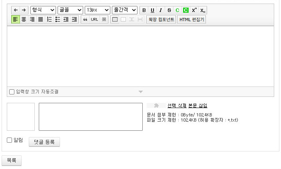Check the 알림 notification checkbox
This screenshot has width=281, height=169.
click(x=9, y=140)
